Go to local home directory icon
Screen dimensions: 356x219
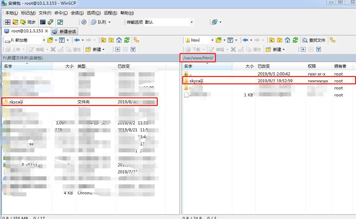119,40
